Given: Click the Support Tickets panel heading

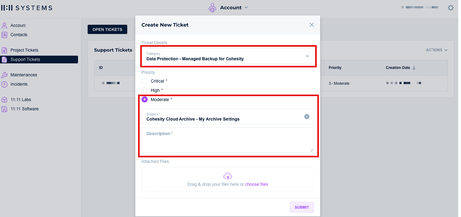Looking at the screenshot, I should click(113, 50).
